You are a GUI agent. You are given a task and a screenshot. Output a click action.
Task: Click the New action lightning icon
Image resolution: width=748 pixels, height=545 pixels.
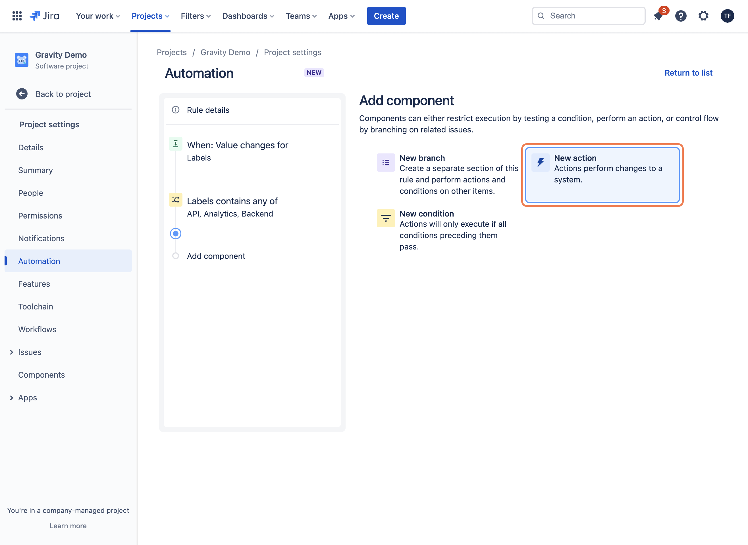(540, 162)
